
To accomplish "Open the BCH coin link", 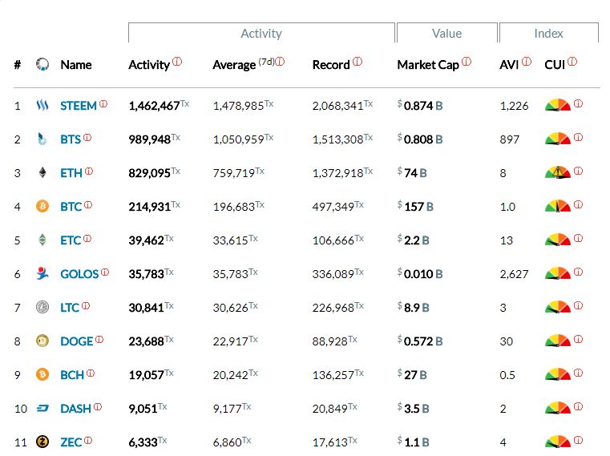I will click(72, 375).
